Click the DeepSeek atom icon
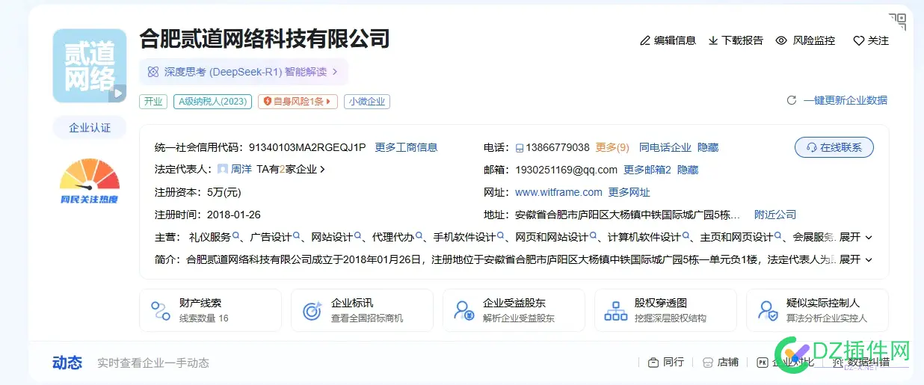Image resolution: width=924 pixels, height=385 pixels. pyautogui.click(x=153, y=72)
